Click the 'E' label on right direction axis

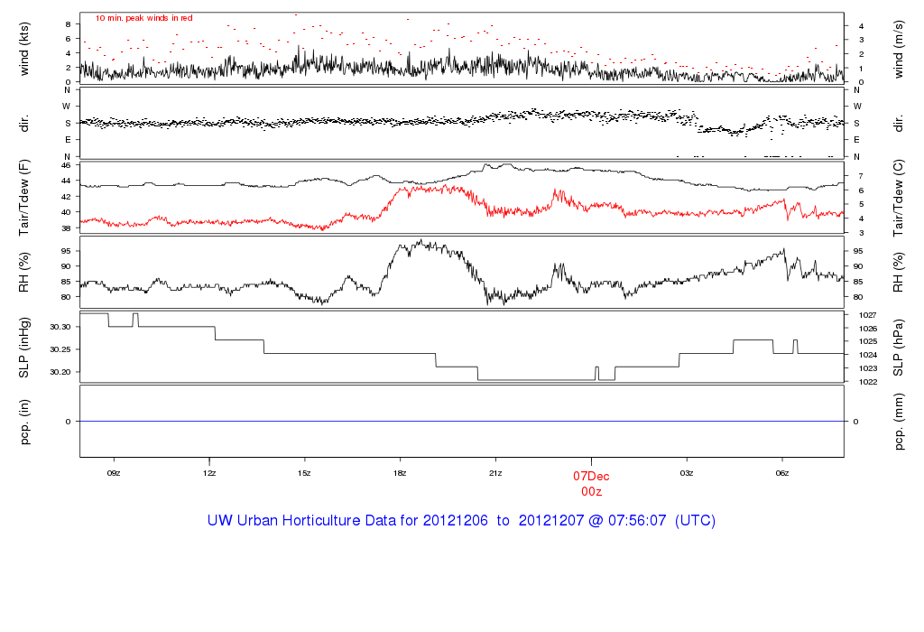[857, 140]
